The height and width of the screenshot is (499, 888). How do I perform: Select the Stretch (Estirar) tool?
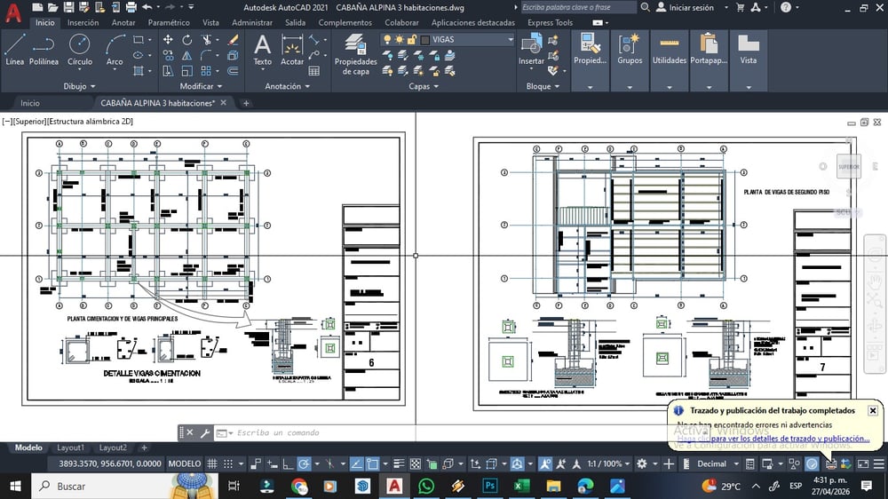(x=168, y=71)
